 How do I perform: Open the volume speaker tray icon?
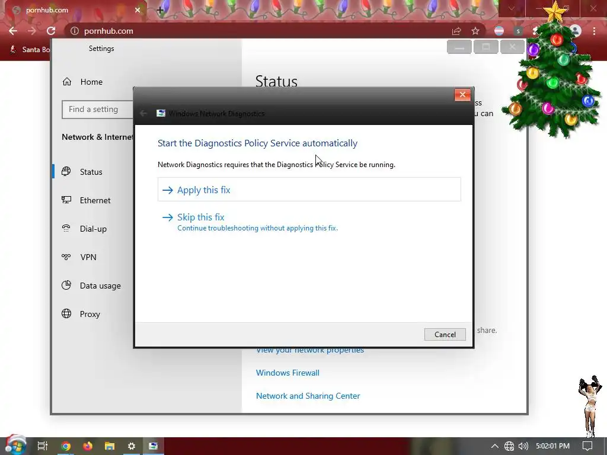pyautogui.click(x=523, y=446)
